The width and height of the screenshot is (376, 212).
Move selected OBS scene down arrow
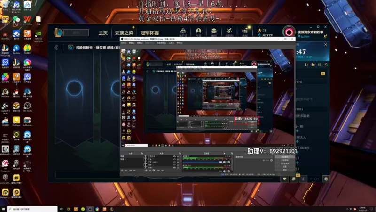134,171
